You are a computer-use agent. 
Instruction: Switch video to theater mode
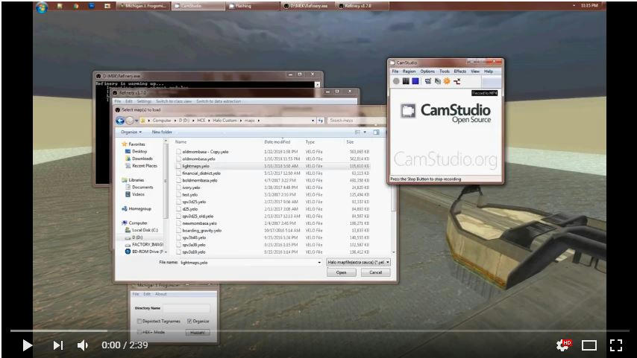pos(589,345)
